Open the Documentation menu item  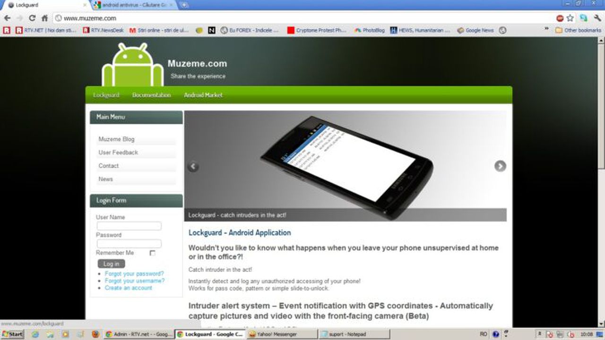pyautogui.click(x=151, y=95)
